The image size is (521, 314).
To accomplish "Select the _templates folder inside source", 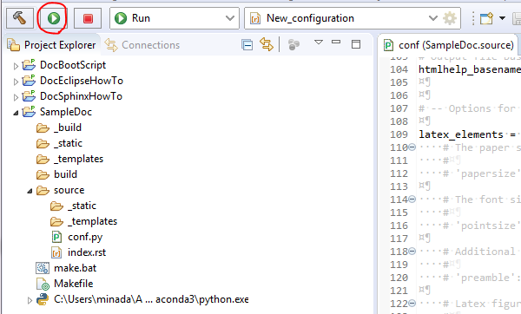I will click(92, 221).
